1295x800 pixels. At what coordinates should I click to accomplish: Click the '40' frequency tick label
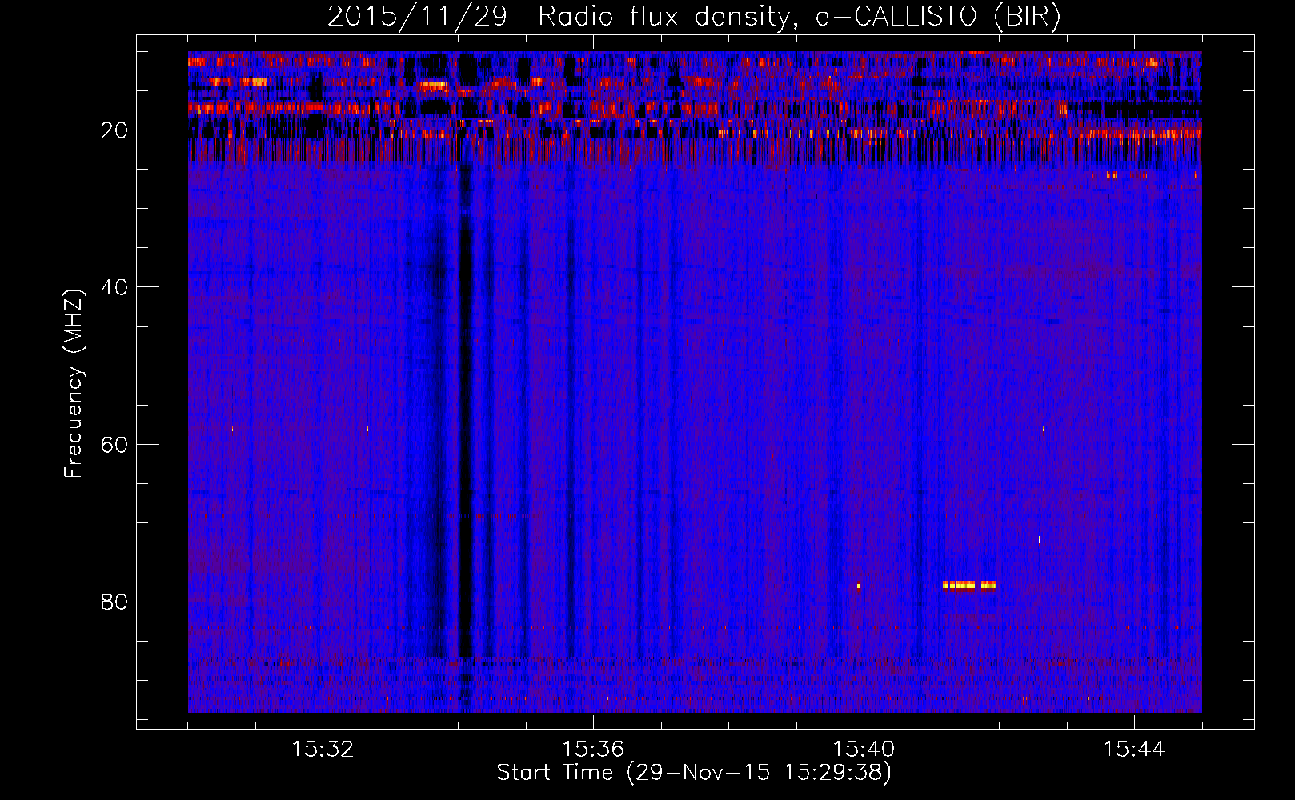(x=115, y=287)
